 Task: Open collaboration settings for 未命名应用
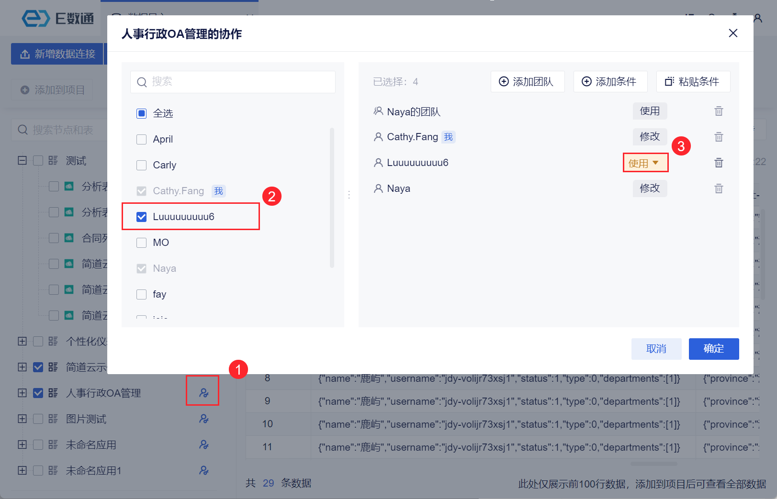click(204, 444)
